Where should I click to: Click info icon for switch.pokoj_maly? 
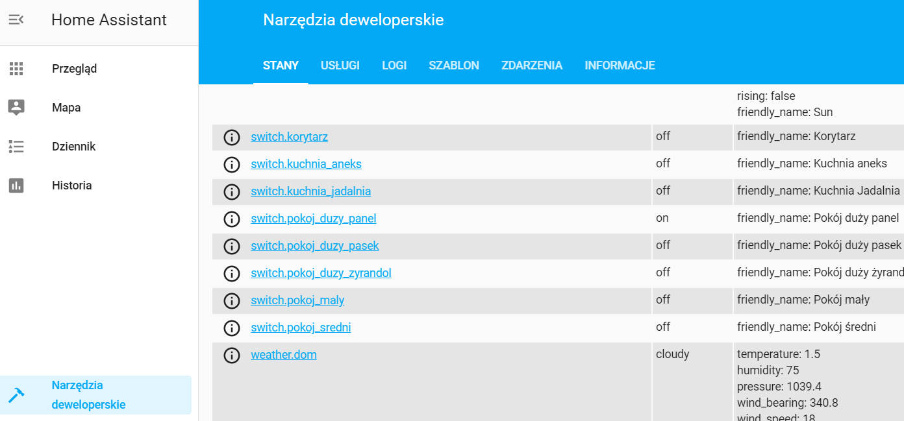pos(232,301)
